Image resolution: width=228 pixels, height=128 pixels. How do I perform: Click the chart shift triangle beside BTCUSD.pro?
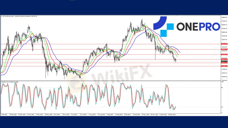tap(2, 16)
